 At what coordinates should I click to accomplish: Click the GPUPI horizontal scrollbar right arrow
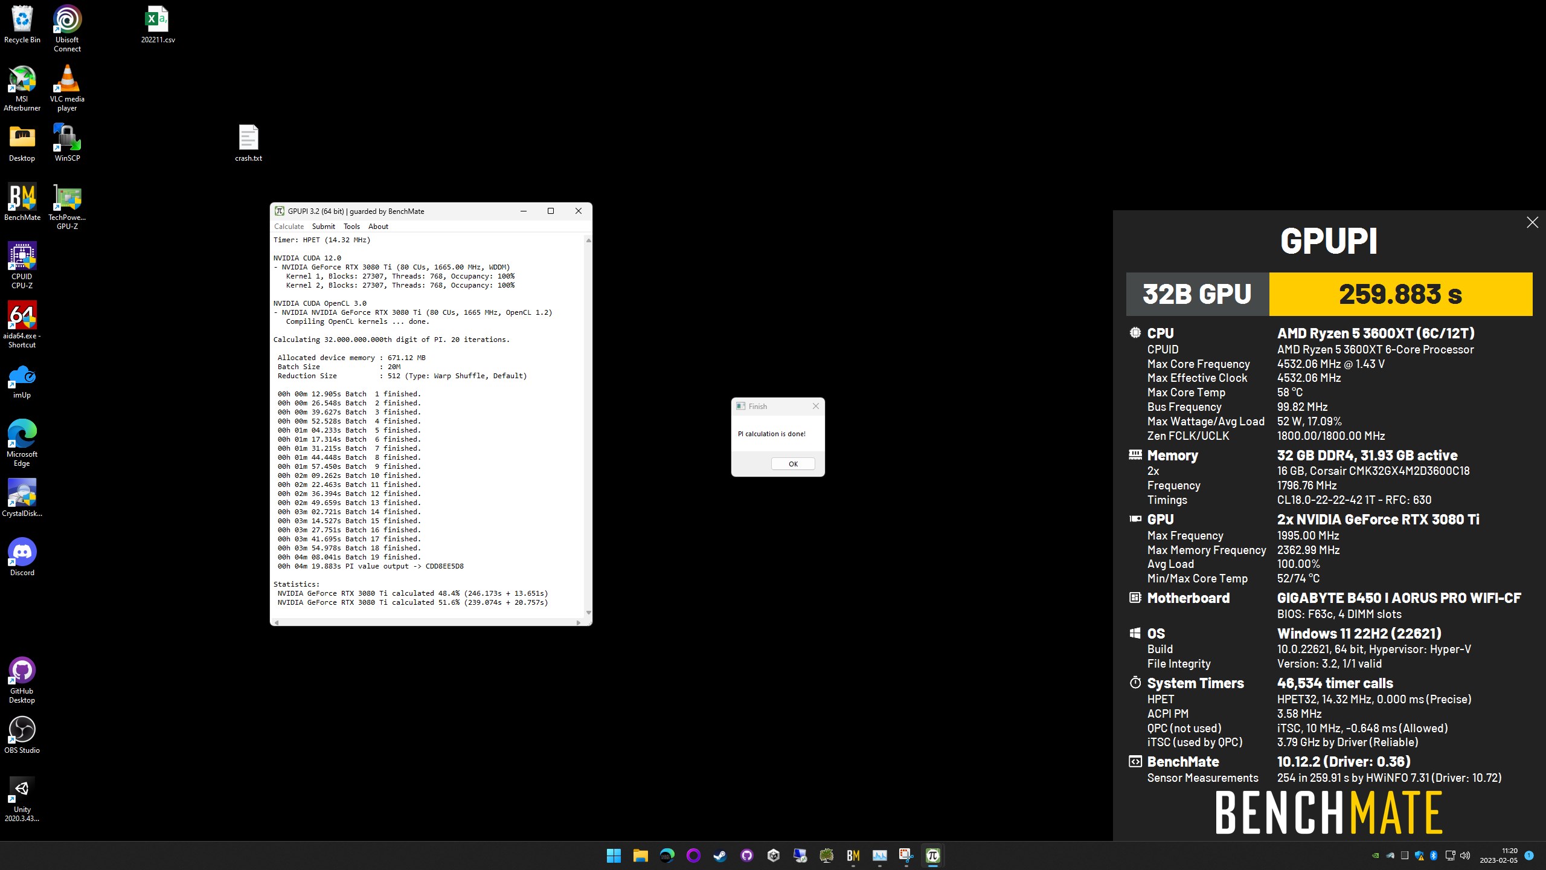pos(579,622)
